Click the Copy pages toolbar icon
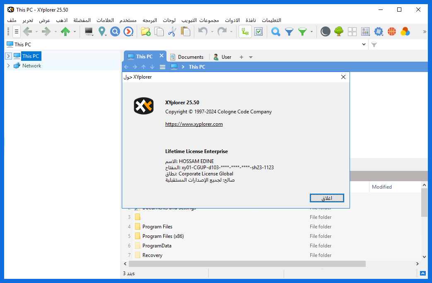 159,32
